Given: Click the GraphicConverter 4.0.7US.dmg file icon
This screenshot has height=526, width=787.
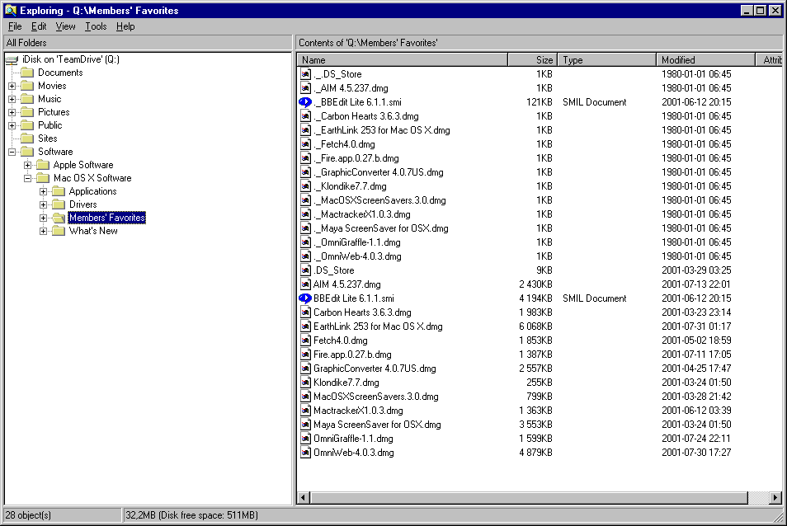Looking at the screenshot, I should pos(305,369).
